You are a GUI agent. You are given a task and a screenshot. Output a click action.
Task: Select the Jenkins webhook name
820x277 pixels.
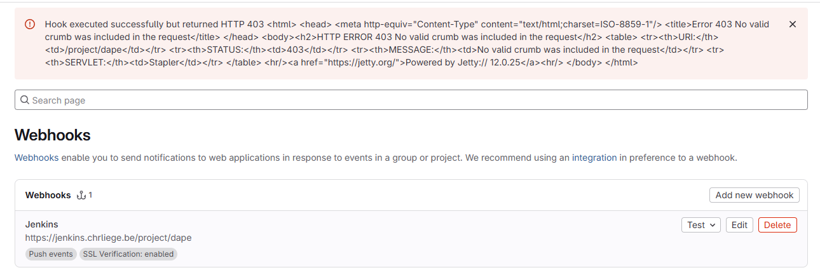pyautogui.click(x=42, y=224)
